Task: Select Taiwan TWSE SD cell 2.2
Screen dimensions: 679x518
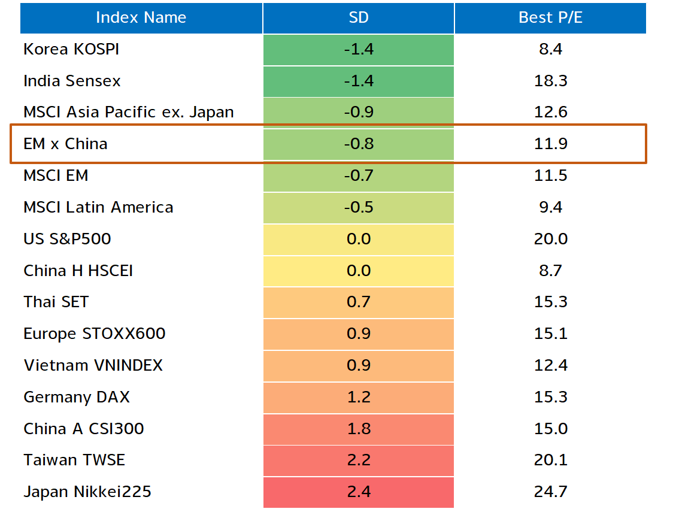Action: tap(359, 461)
